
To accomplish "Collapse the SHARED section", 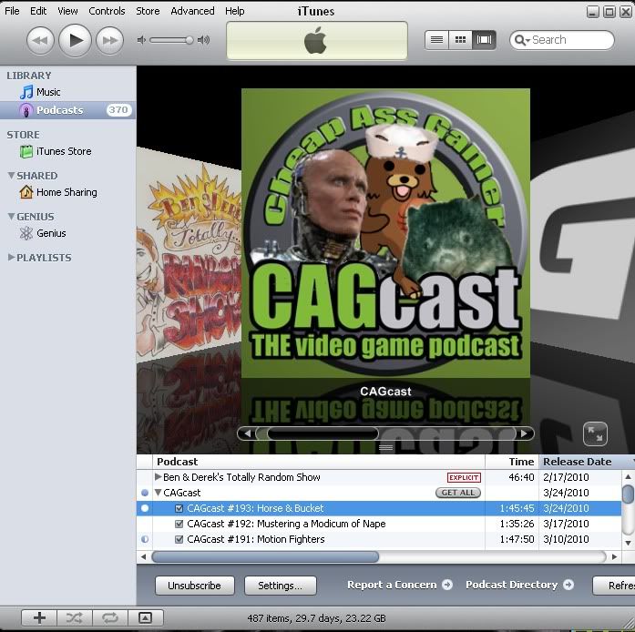I will [11, 176].
